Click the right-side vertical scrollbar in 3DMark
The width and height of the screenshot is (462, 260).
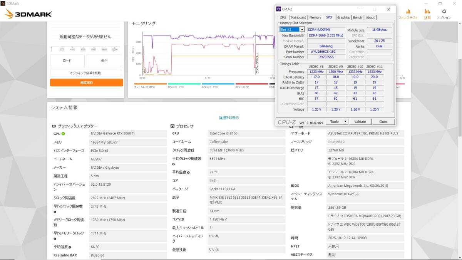click(460, 116)
